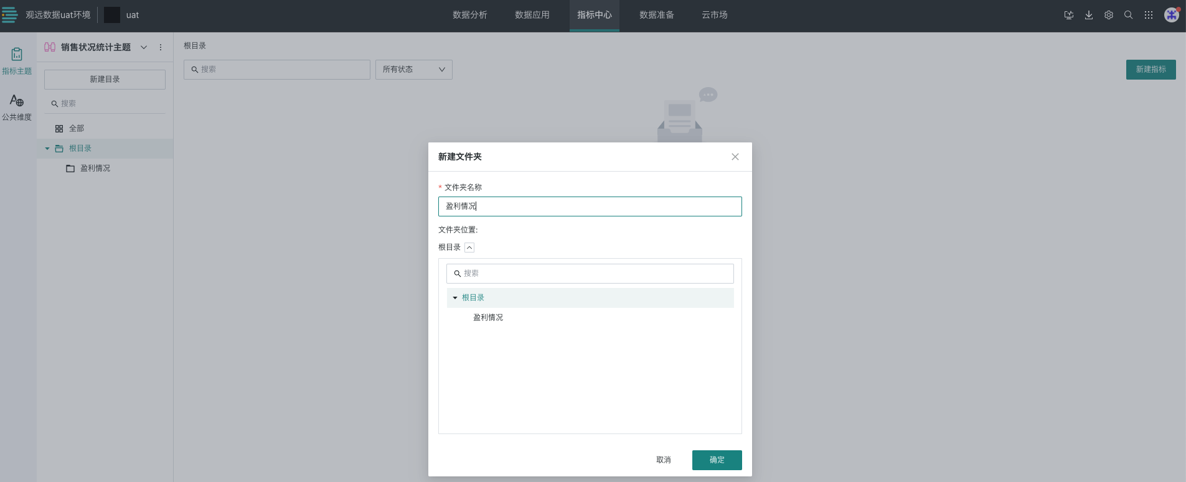Switch to the 数据准备 tab

(x=657, y=15)
